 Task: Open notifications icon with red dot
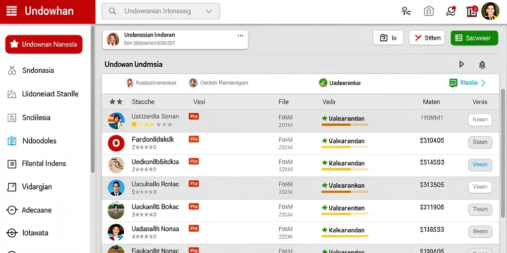click(x=451, y=11)
